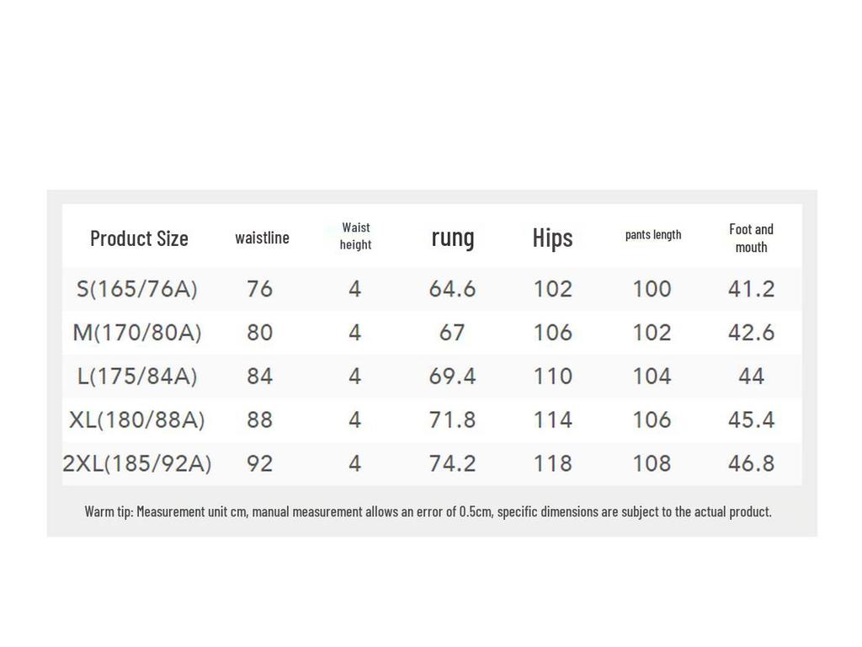Select the 2XL(185/92A) size row label

pyautogui.click(x=137, y=463)
